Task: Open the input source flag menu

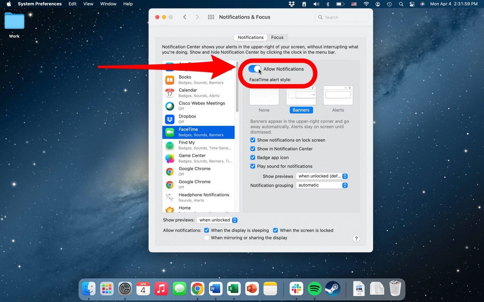Action: (354, 4)
